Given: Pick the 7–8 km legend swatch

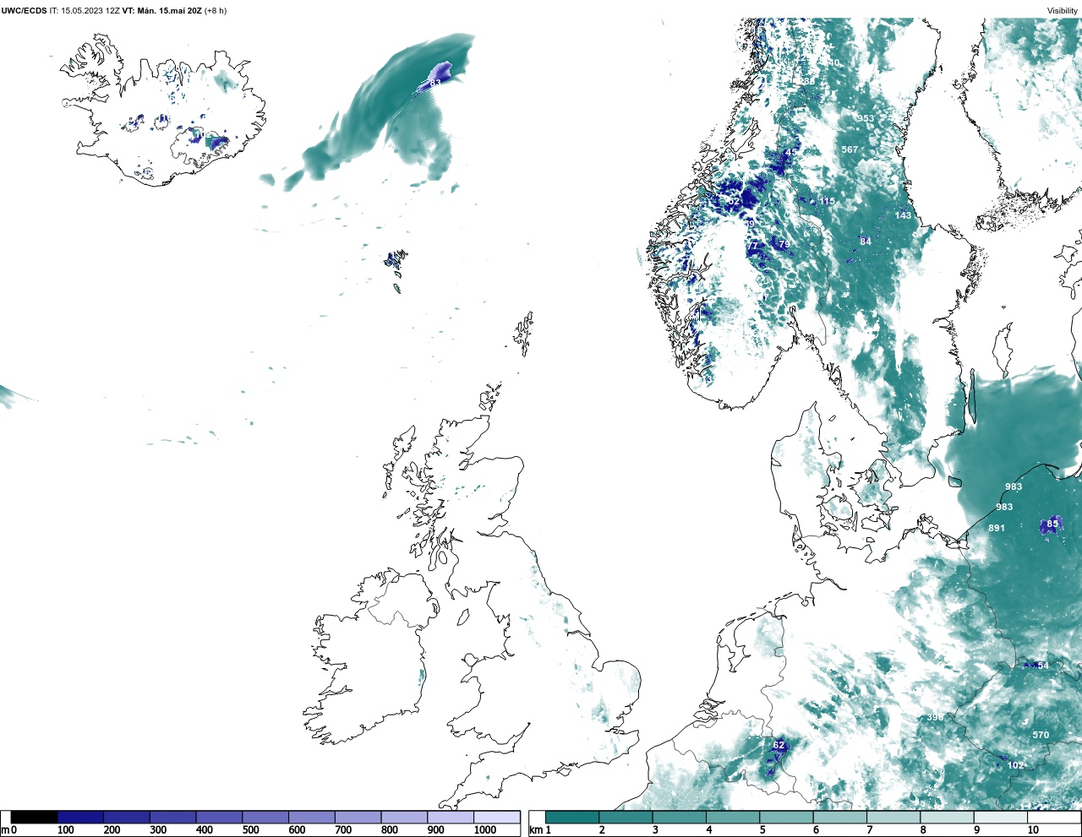Looking at the screenshot, I should [893, 818].
